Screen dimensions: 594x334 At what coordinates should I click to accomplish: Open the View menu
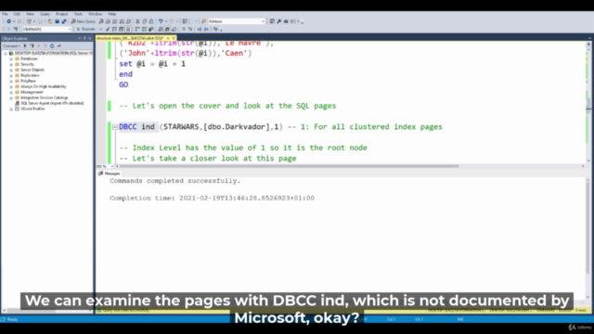pyautogui.click(x=30, y=14)
